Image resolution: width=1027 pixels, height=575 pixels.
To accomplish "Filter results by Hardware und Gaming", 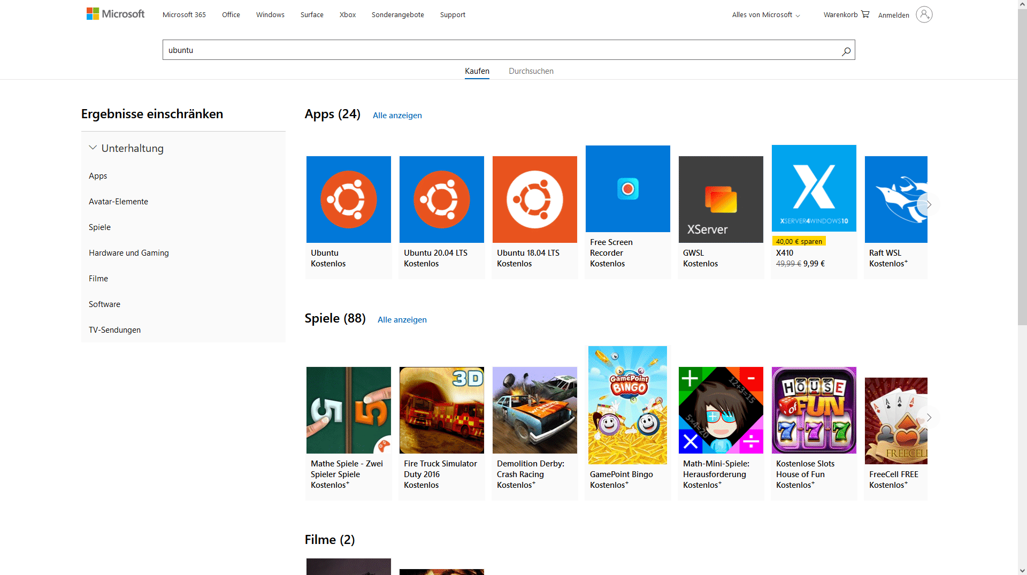I will pos(128,253).
